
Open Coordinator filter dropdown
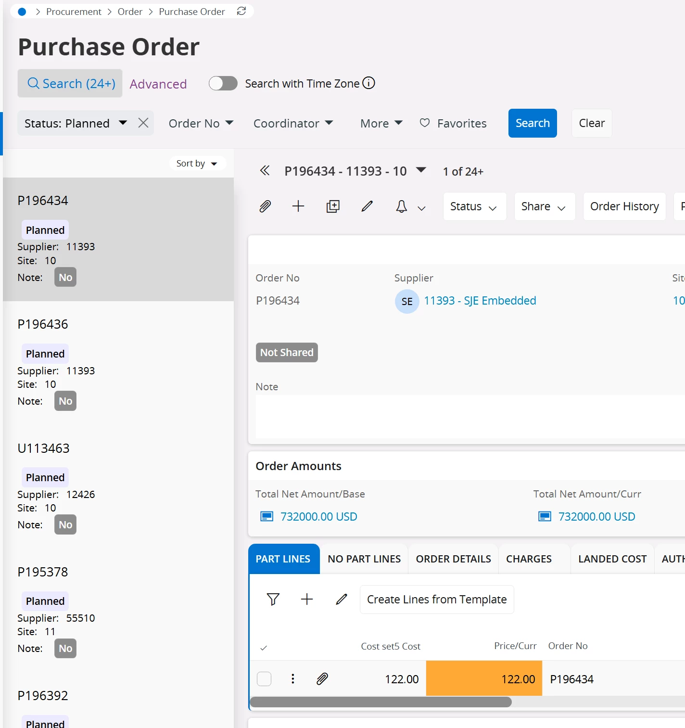tap(293, 123)
